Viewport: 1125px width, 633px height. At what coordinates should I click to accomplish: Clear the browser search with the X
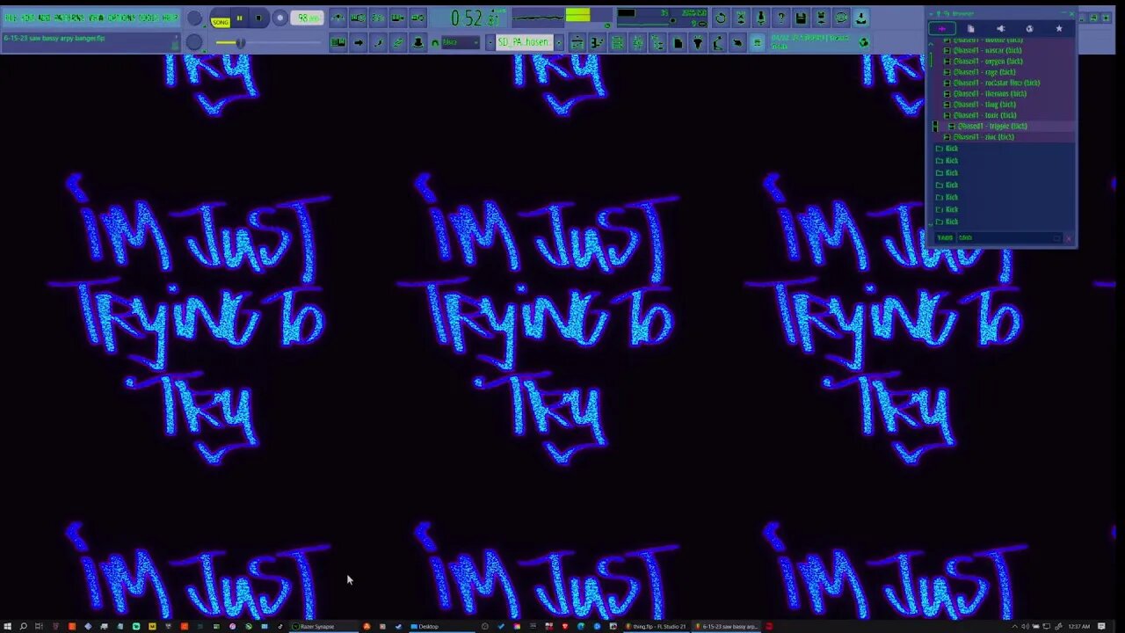[1068, 237]
